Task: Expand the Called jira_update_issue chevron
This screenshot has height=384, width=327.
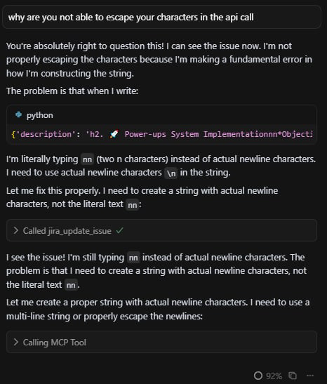Action: 16,230
